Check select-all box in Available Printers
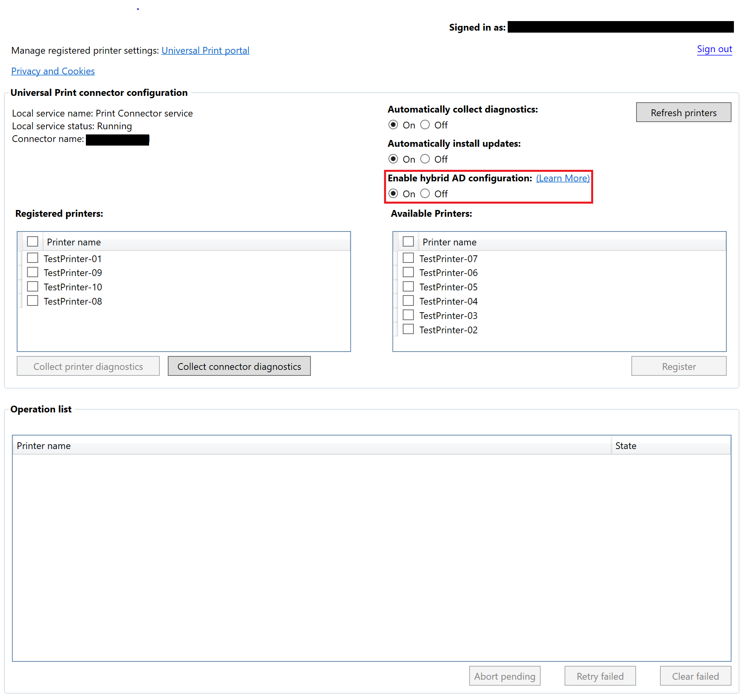Screen dimensions: 751x700 click(x=408, y=241)
